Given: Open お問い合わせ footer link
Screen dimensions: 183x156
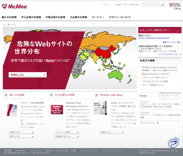Looking at the screenshot, I should pyautogui.click(x=21, y=151).
